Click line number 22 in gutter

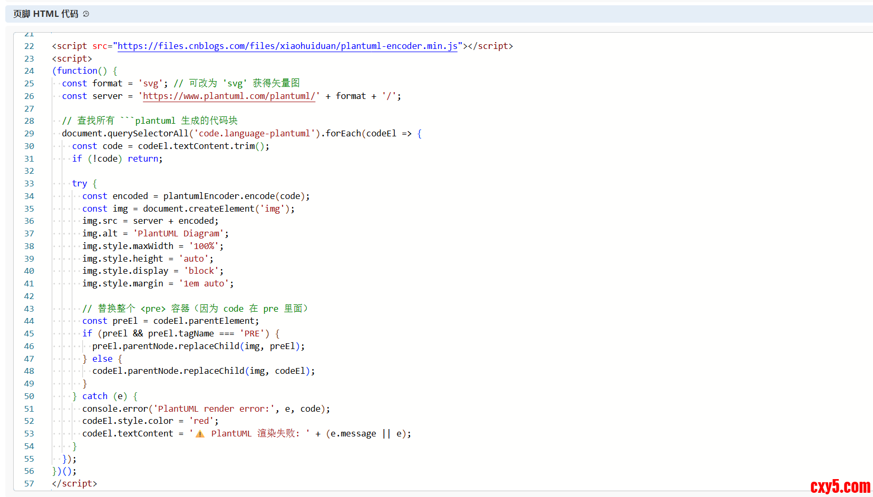29,46
